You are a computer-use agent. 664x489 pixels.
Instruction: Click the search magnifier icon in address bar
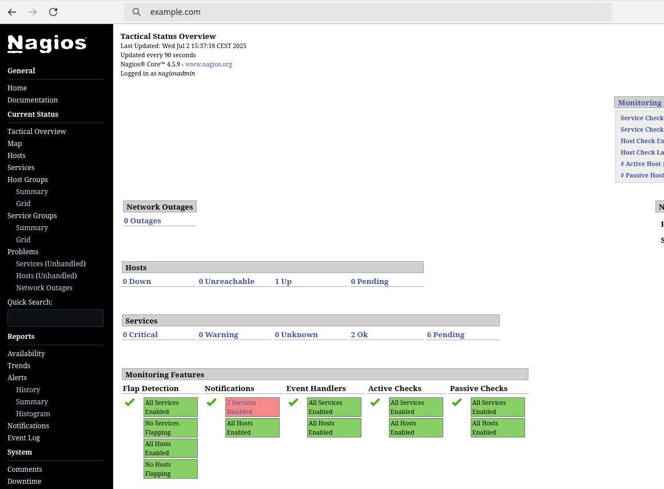click(136, 12)
